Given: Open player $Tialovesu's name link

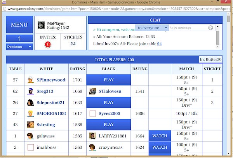Looking at the screenshot, I should (x=110, y=91).
